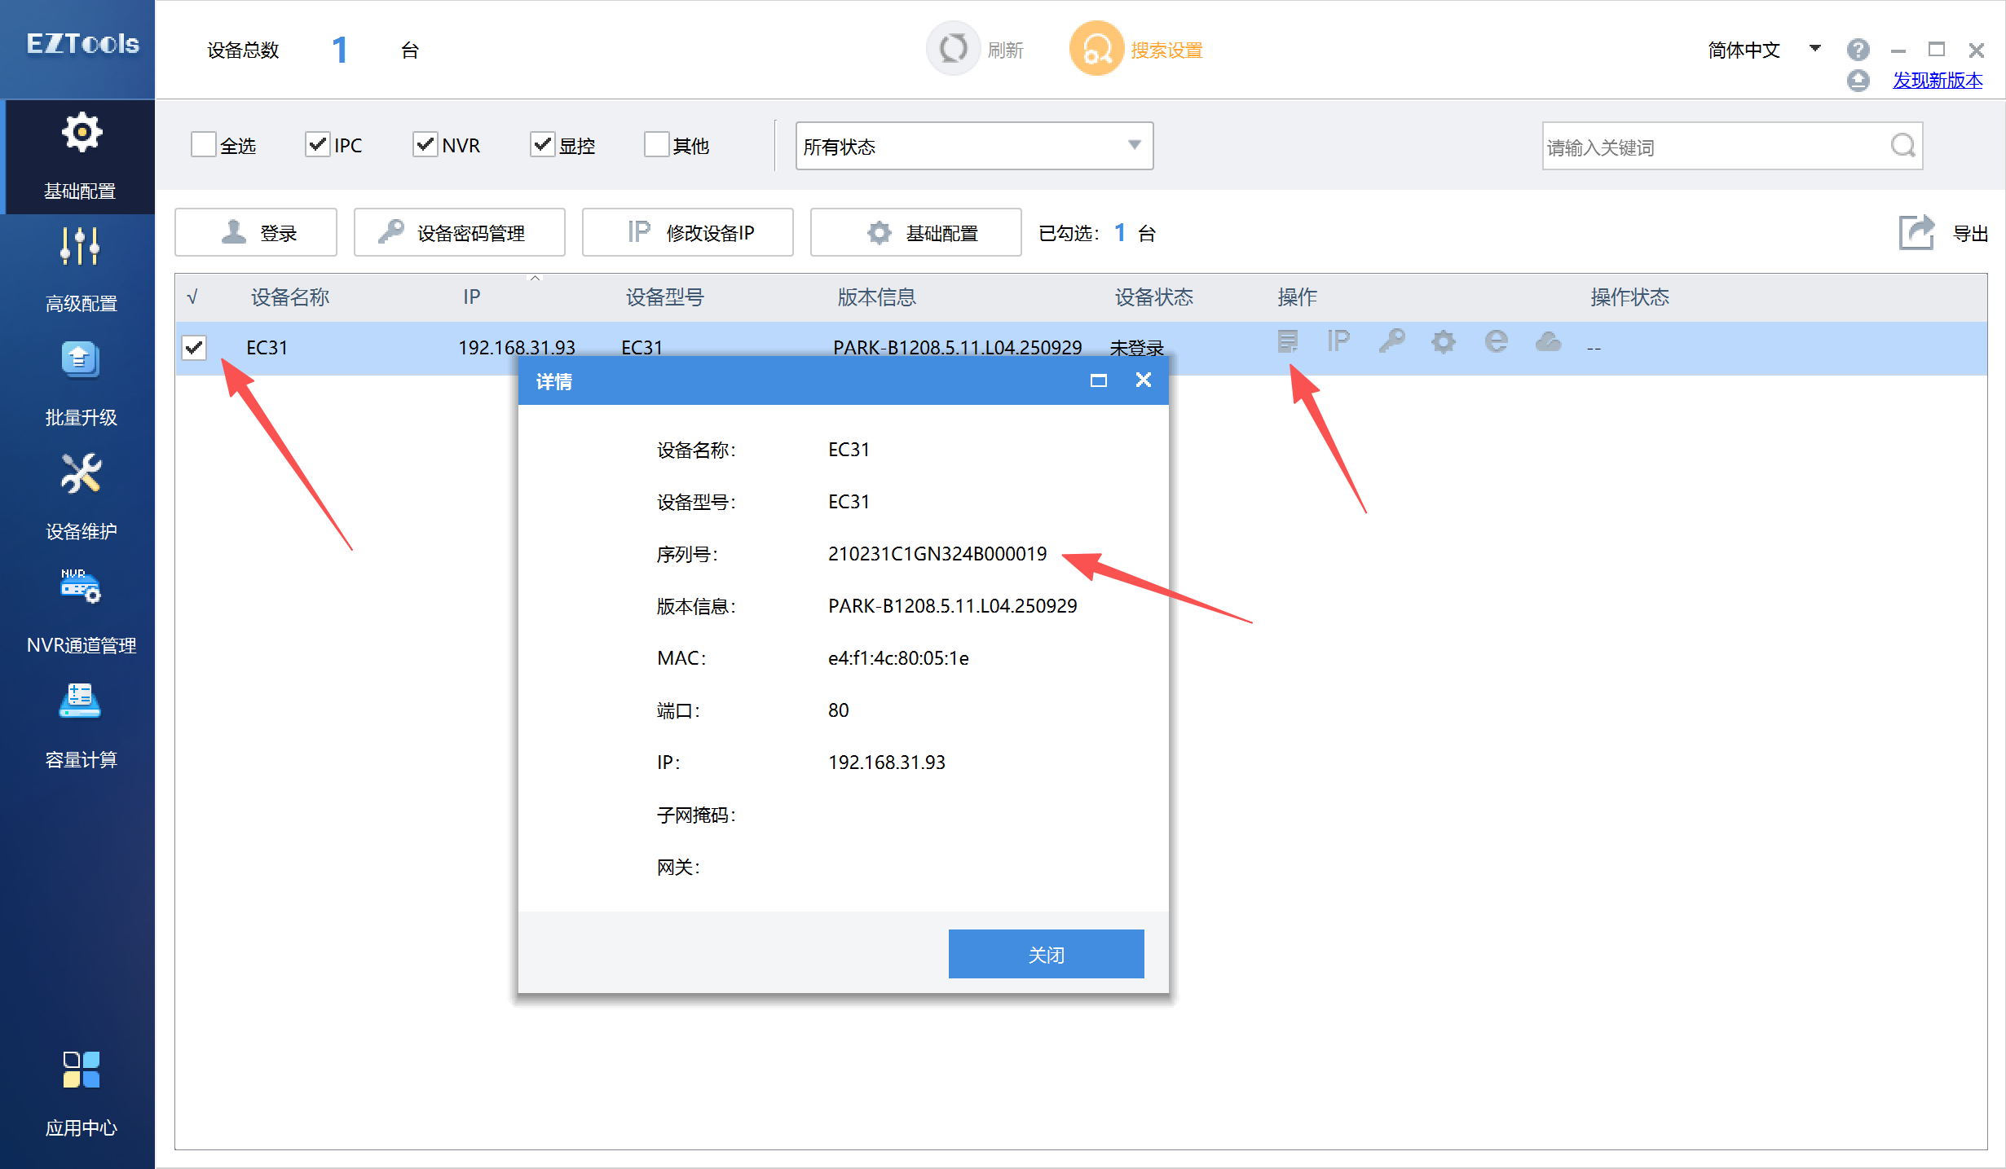The width and height of the screenshot is (2006, 1169).
Task: Click the export icon
Action: [x=1916, y=233]
